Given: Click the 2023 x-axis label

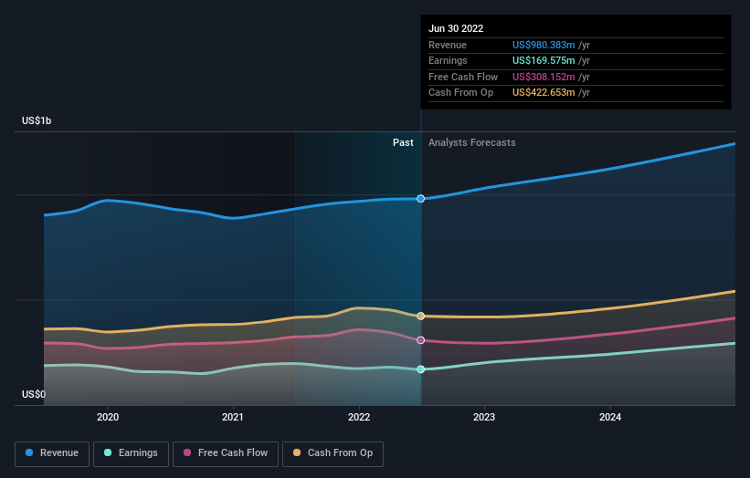Looking at the screenshot, I should tap(484, 417).
